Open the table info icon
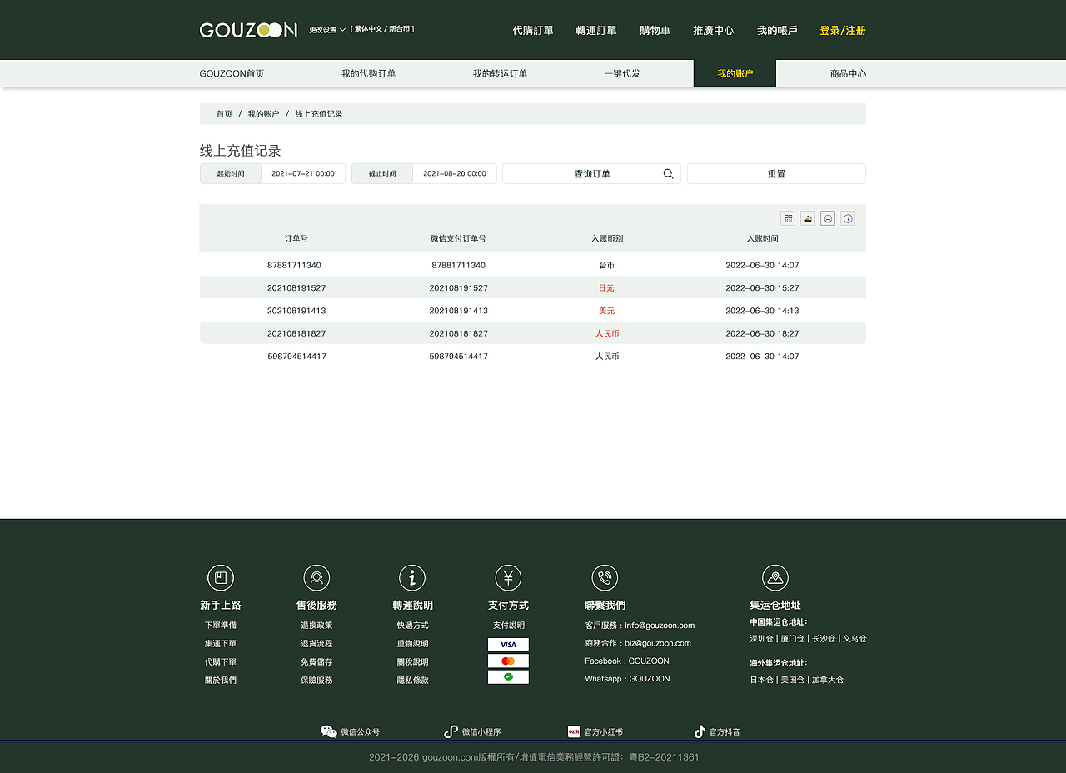This screenshot has width=1066, height=773. [x=848, y=218]
